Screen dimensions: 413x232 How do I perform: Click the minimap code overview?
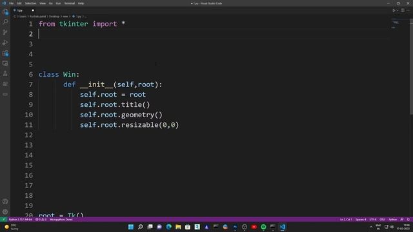click(396, 24)
